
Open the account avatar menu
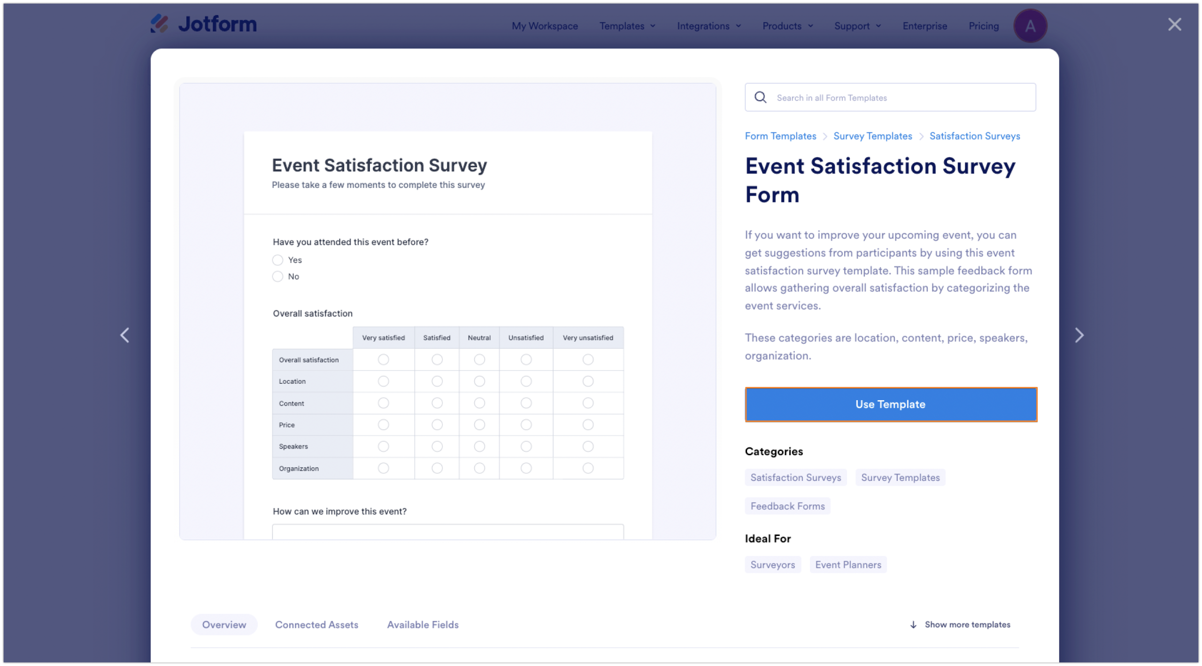(1030, 26)
